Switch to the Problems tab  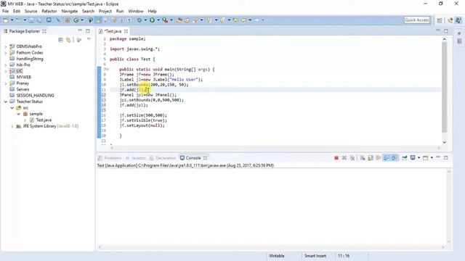[x=110, y=158]
